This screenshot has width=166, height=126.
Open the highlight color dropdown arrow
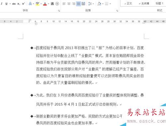click(x=41, y=4)
